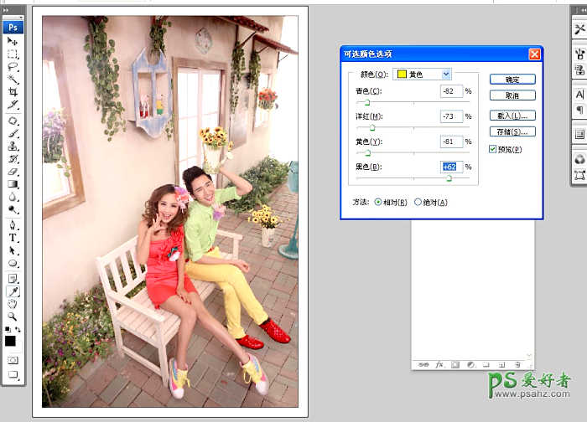Image resolution: width=587 pixels, height=422 pixels.
Task: Select the Hand tool
Action: [x=13, y=304]
